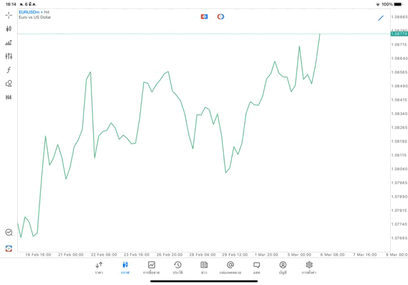This screenshot has width=408, height=285.
Task: Open the ข่าว (News) tab
Action: [x=204, y=268]
